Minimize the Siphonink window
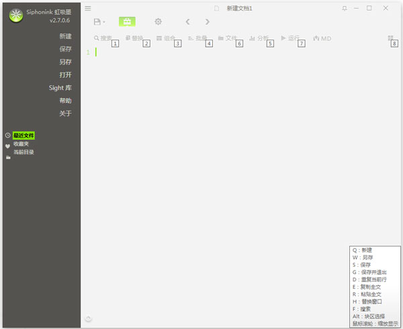 click(356, 9)
